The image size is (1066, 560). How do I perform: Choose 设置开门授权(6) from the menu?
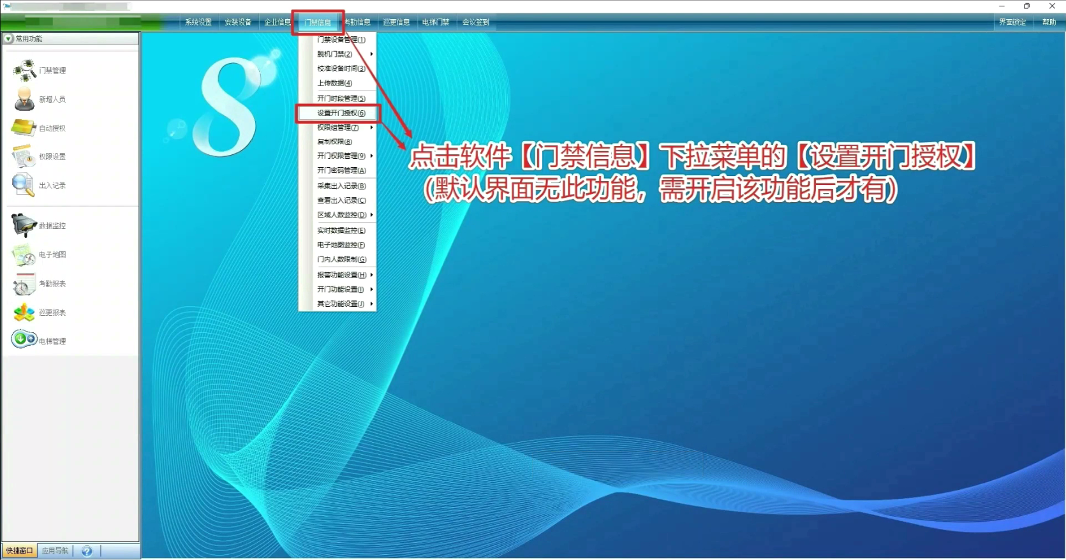point(337,114)
